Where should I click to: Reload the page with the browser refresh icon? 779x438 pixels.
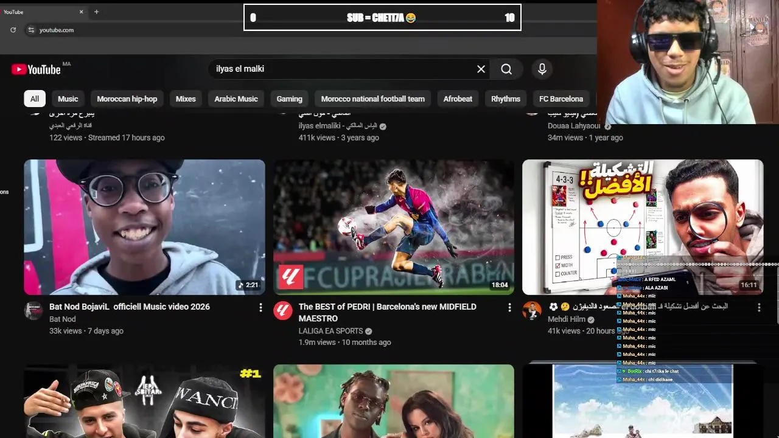(13, 30)
